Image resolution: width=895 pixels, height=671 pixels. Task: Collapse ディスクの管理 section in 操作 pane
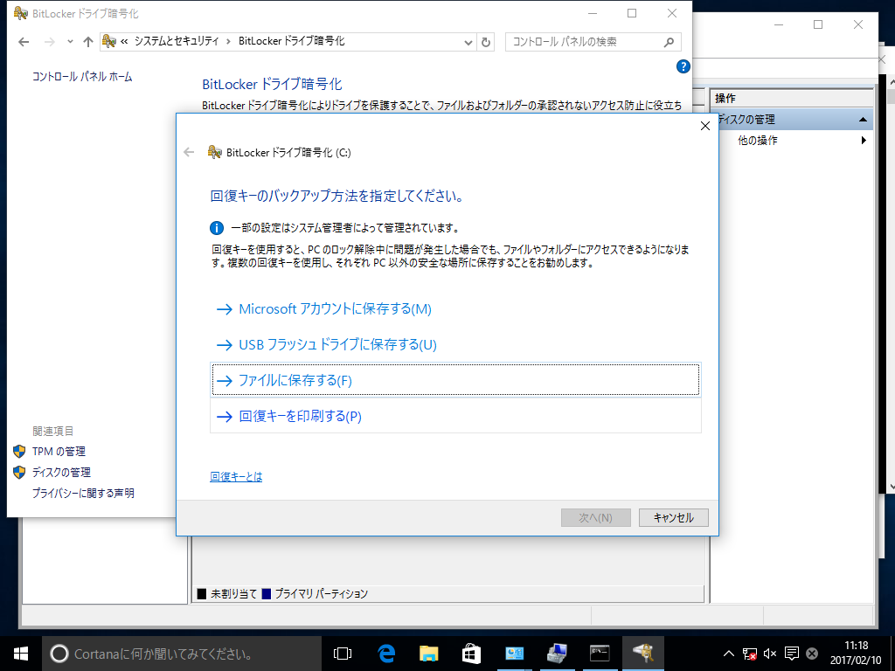pyautogui.click(x=863, y=120)
